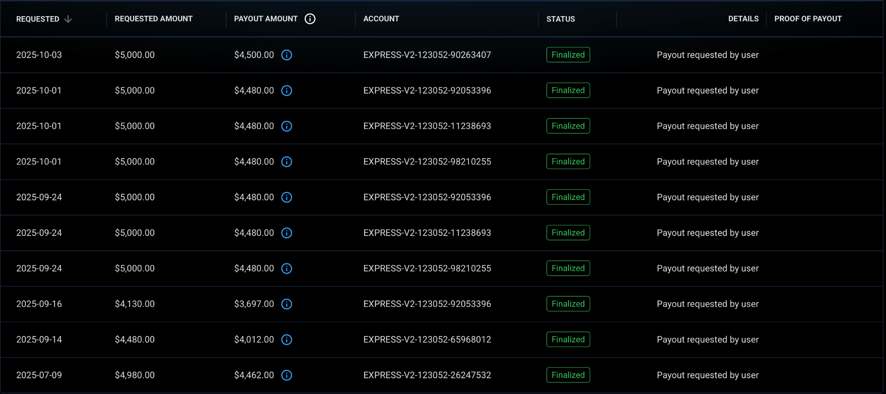The image size is (886, 394).
Task: Click the sort arrow next to REQUESTED header
Action: [68, 19]
